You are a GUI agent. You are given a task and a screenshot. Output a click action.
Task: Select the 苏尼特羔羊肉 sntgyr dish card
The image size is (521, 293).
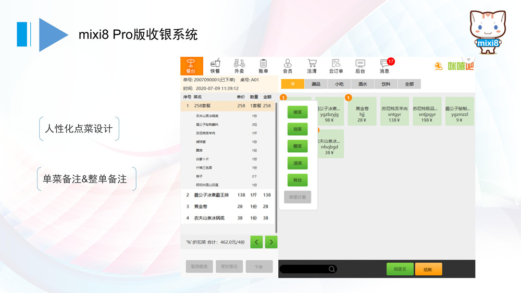coord(394,112)
